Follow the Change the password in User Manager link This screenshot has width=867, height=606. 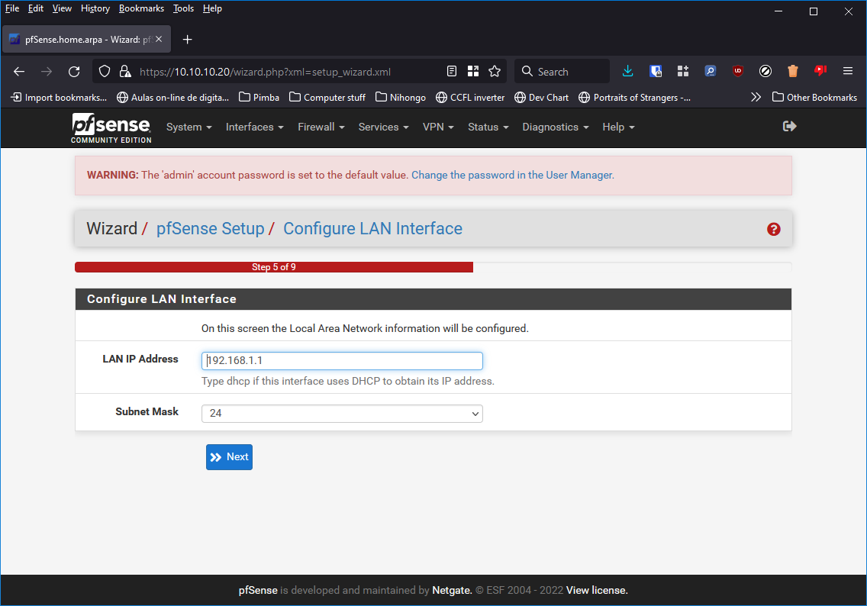[512, 175]
